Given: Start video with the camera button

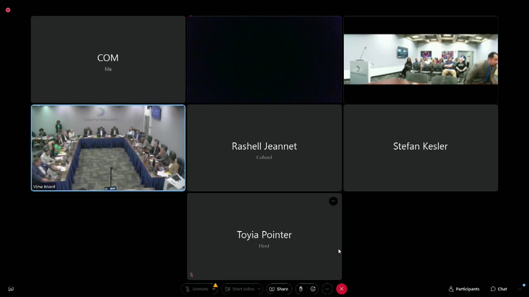Looking at the screenshot, I should click(x=240, y=289).
